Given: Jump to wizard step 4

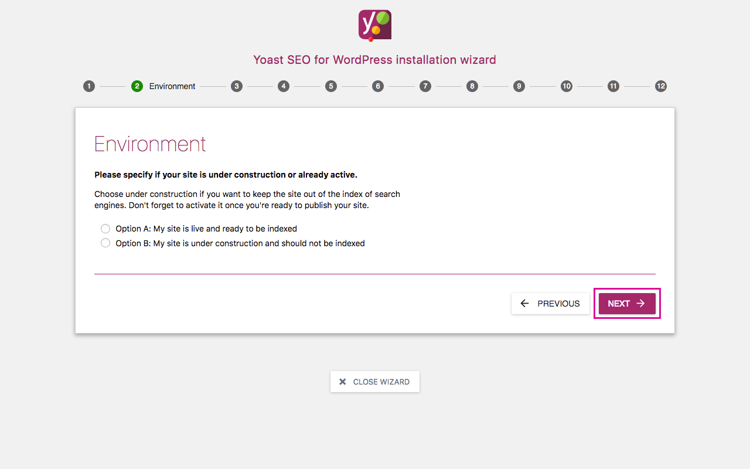Looking at the screenshot, I should pos(284,86).
